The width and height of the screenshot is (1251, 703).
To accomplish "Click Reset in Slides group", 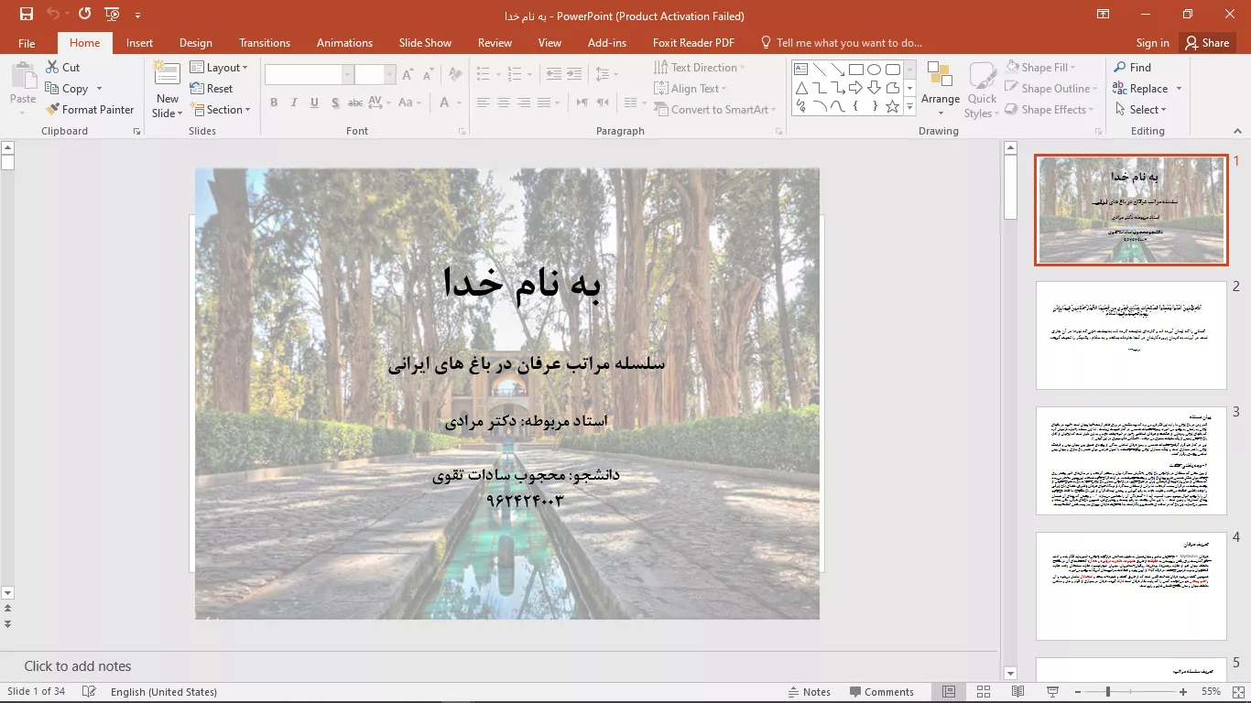I will pos(212,89).
